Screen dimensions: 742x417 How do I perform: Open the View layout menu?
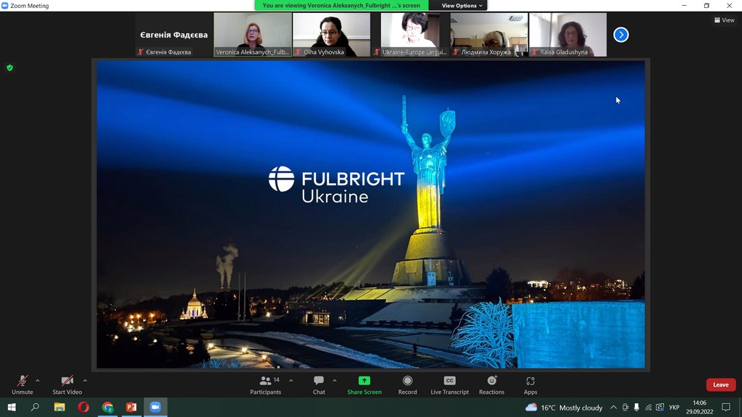click(x=724, y=20)
